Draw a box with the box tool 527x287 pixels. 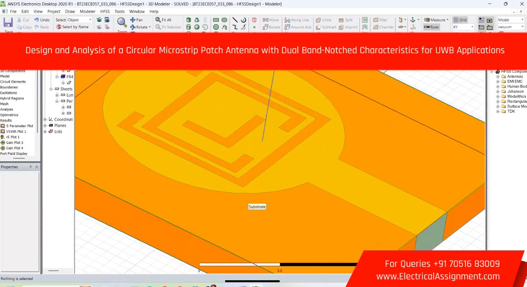[x=189, y=20]
